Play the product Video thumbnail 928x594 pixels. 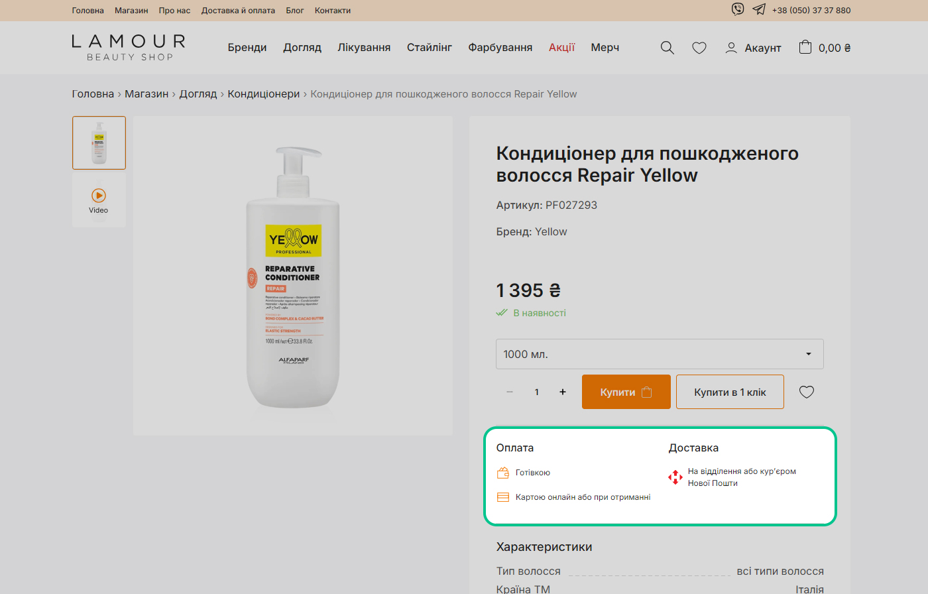99,200
